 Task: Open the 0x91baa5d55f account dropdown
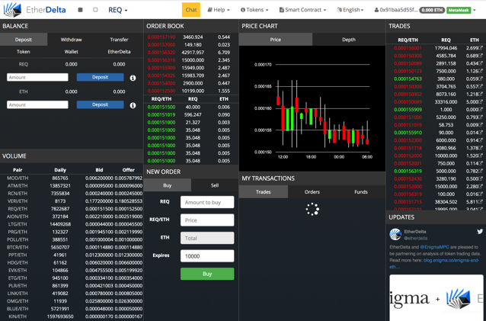[x=424, y=10]
